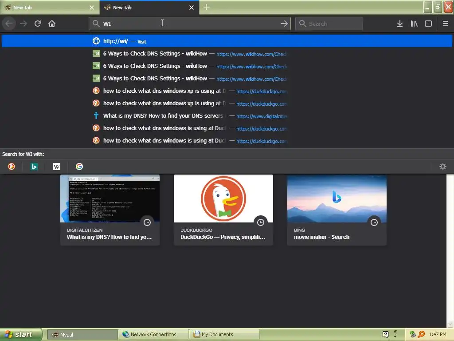The height and width of the screenshot is (341, 454).
Task: Click the network tray icon beside the magnifier
Action: (413, 334)
